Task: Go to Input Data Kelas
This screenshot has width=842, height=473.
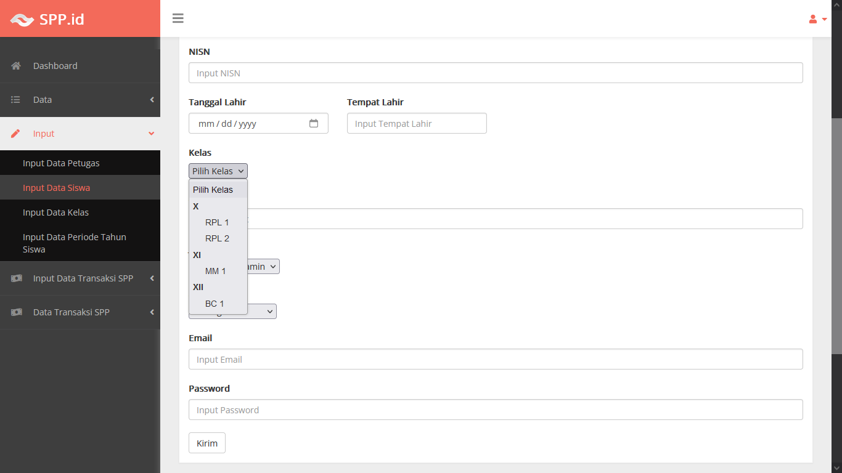Action: pyautogui.click(x=55, y=212)
